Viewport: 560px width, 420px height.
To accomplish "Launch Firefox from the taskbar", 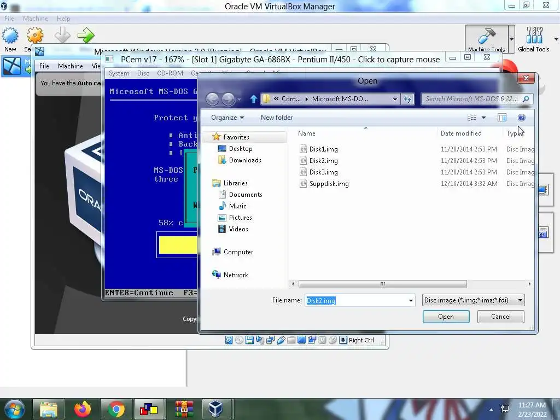I will click(x=83, y=409).
